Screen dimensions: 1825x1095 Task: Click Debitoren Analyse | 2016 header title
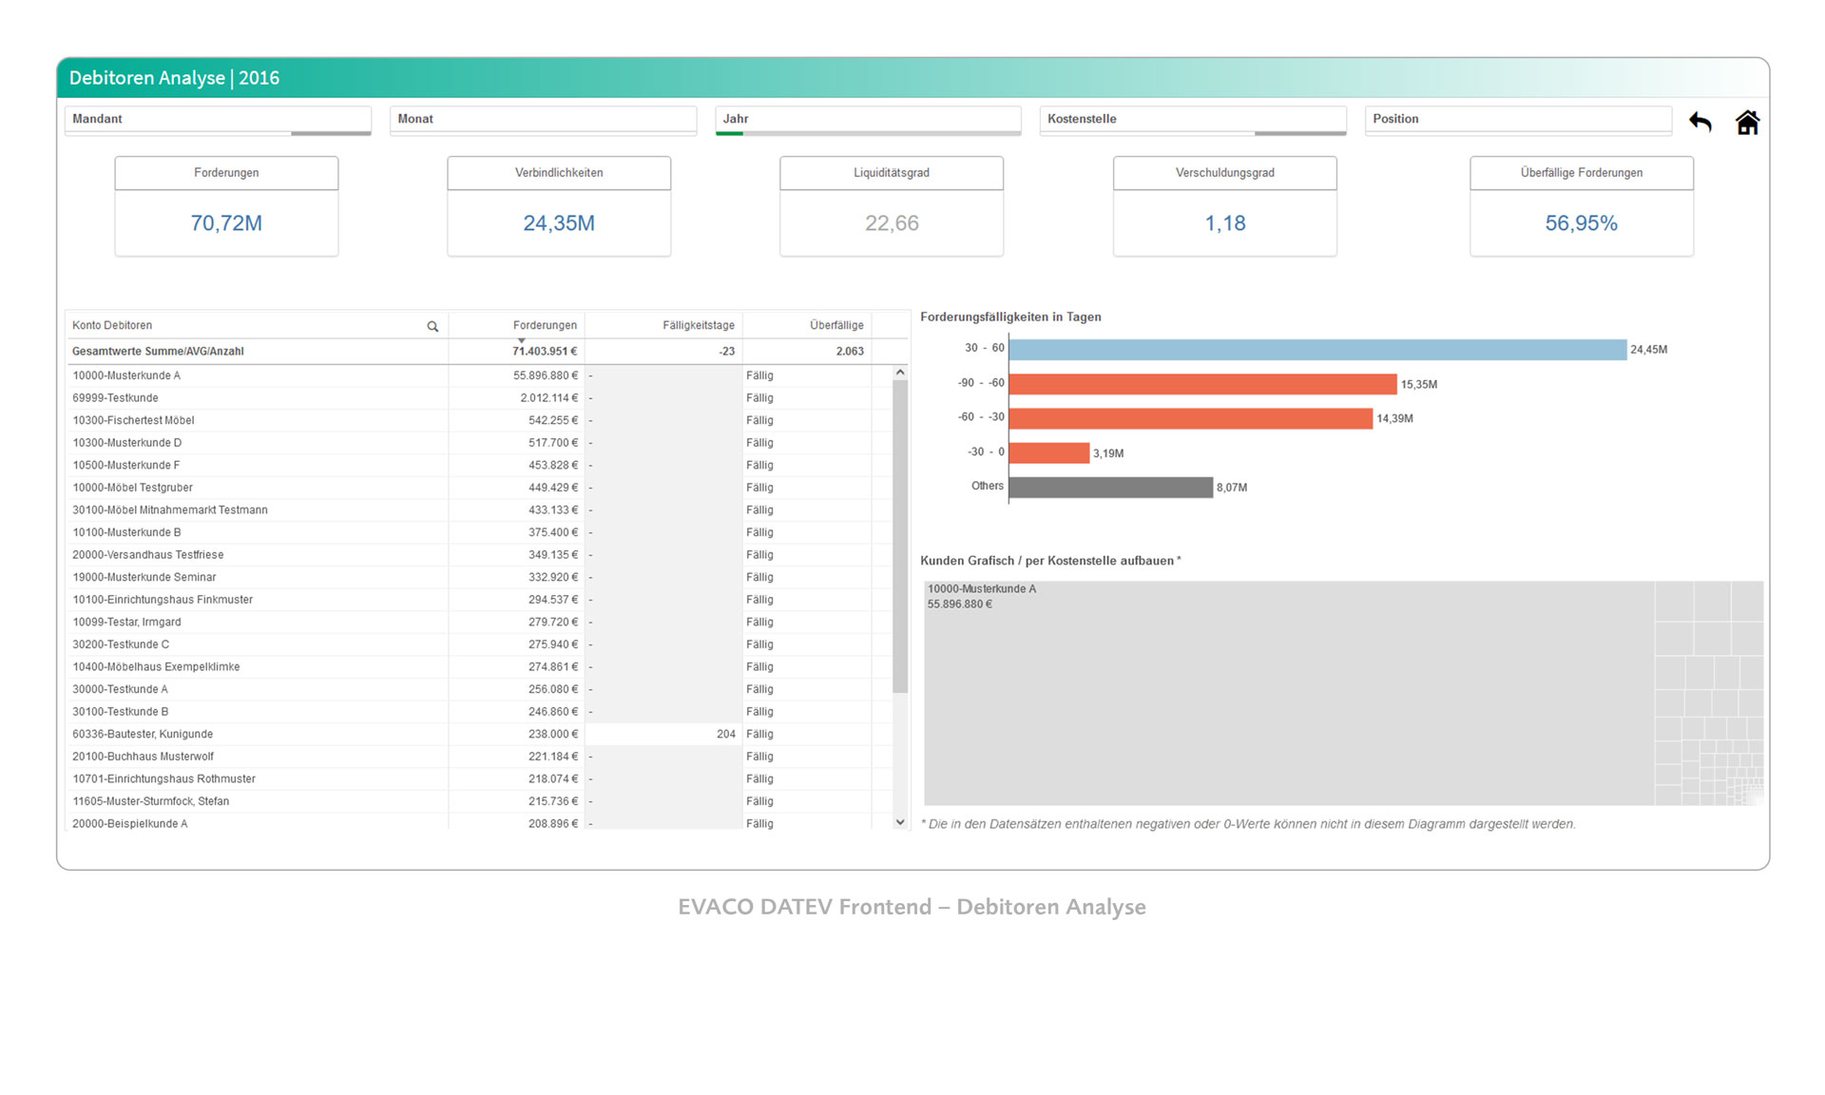pyautogui.click(x=174, y=78)
